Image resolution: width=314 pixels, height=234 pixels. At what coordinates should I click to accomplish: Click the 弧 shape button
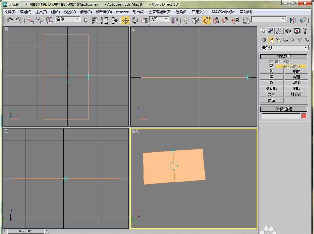click(x=272, y=83)
